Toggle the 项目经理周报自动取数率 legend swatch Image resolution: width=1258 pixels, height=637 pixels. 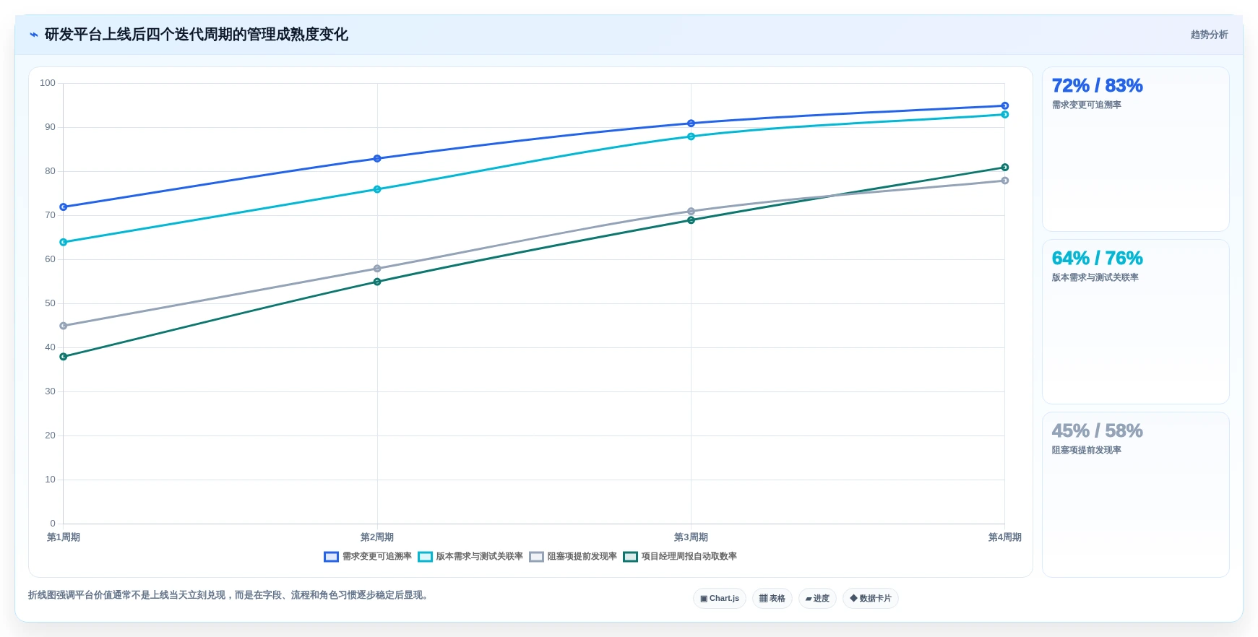(630, 557)
